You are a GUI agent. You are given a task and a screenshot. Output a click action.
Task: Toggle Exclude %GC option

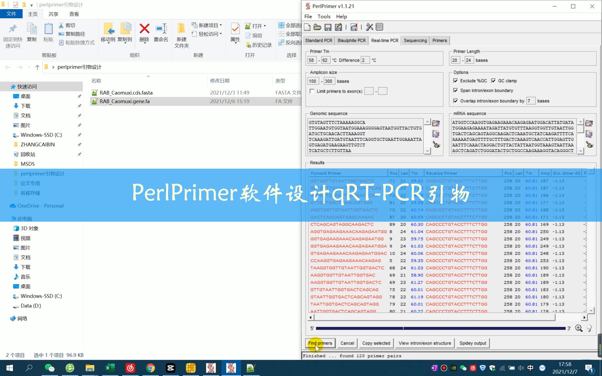click(455, 81)
